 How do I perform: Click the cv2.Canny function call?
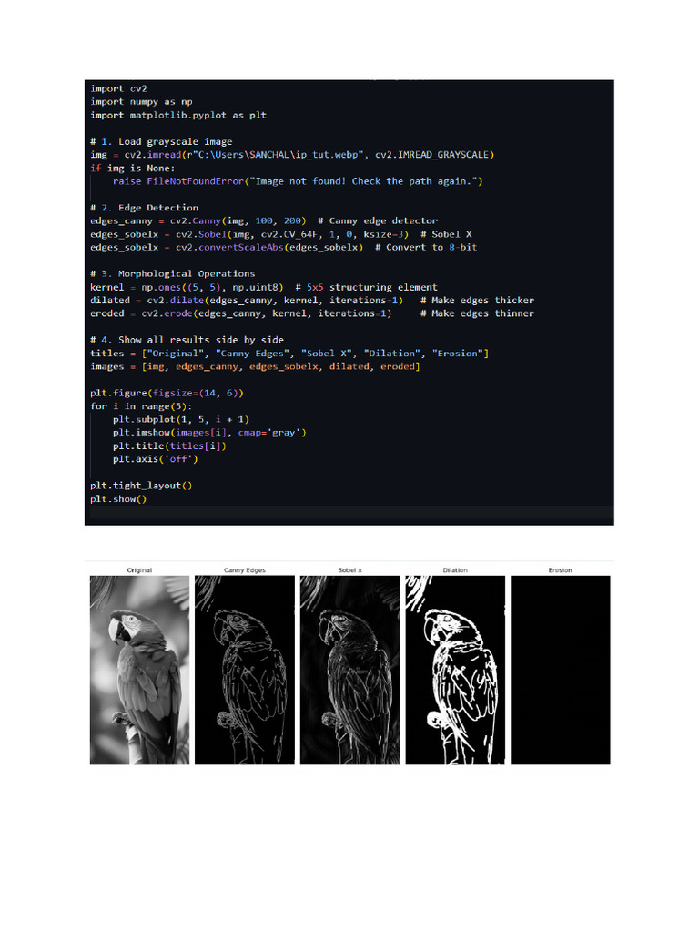[238, 220]
